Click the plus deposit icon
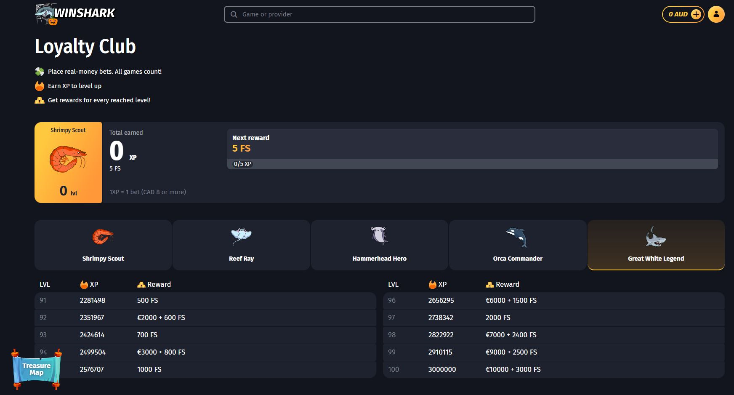The width and height of the screenshot is (734, 395). click(x=696, y=14)
